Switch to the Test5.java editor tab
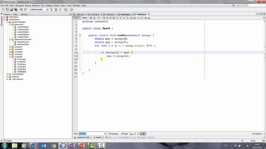This screenshot has height=149, width=266. [125, 14]
